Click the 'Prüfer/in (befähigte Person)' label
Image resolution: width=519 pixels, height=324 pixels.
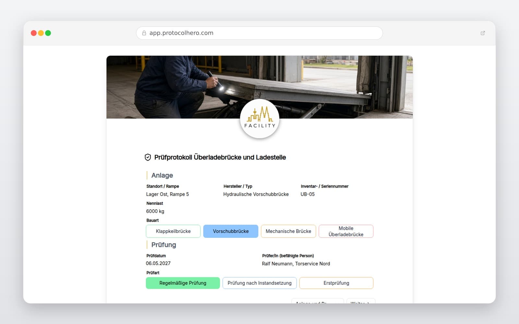point(288,256)
